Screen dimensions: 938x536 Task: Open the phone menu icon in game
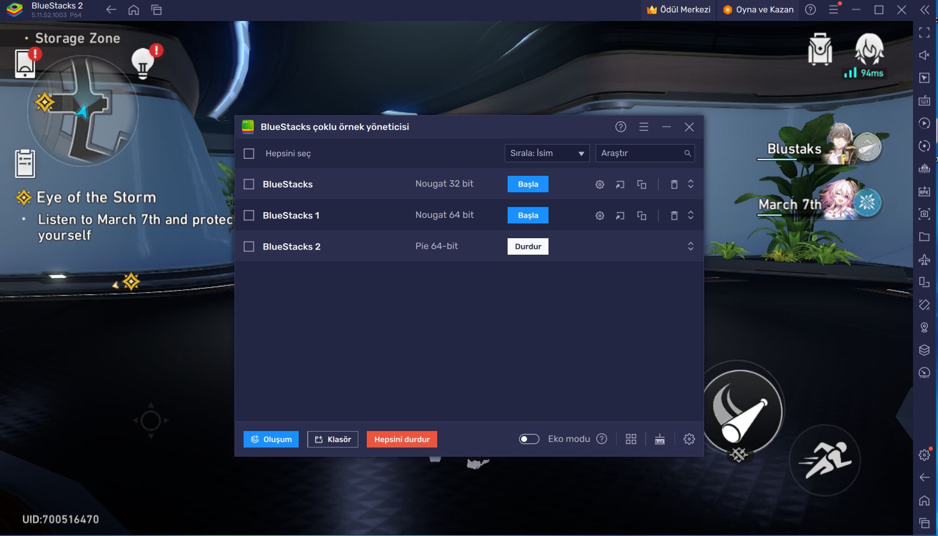pyautogui.click(x=25, y=64)
